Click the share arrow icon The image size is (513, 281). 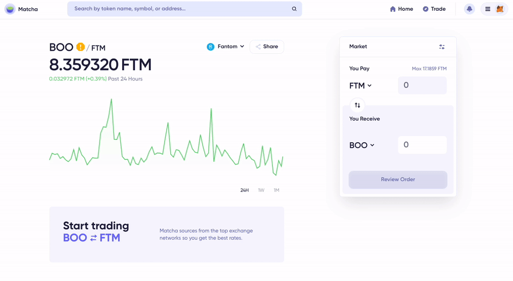coord(258,47)
